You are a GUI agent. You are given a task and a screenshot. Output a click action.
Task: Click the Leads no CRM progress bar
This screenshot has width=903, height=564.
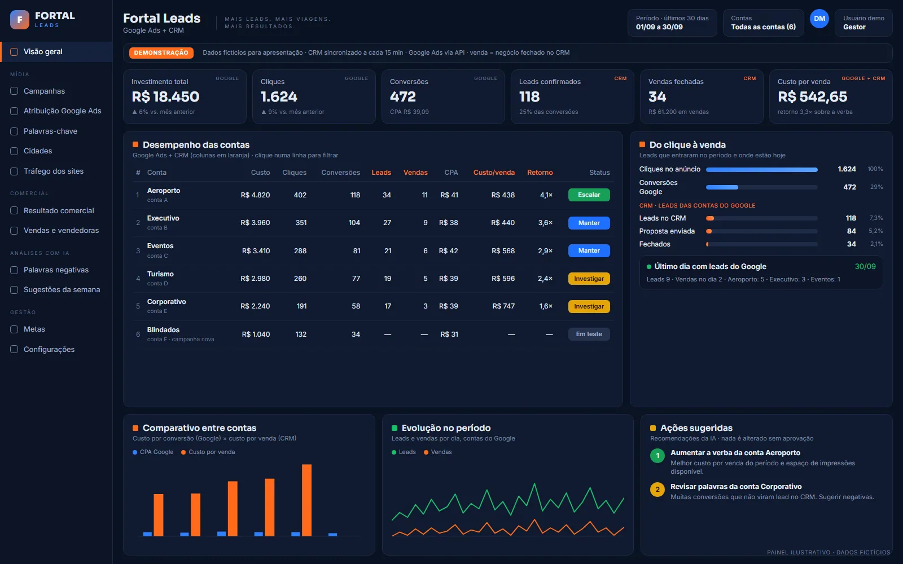point(761,218)
